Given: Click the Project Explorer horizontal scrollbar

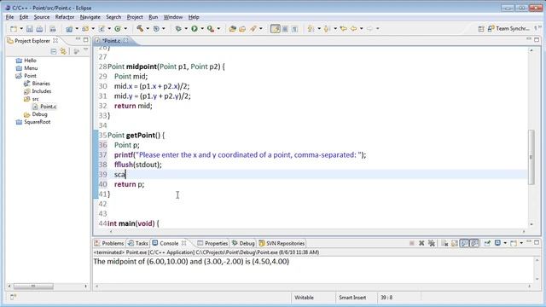Looking at the screenshot, I should pos(33,287).
